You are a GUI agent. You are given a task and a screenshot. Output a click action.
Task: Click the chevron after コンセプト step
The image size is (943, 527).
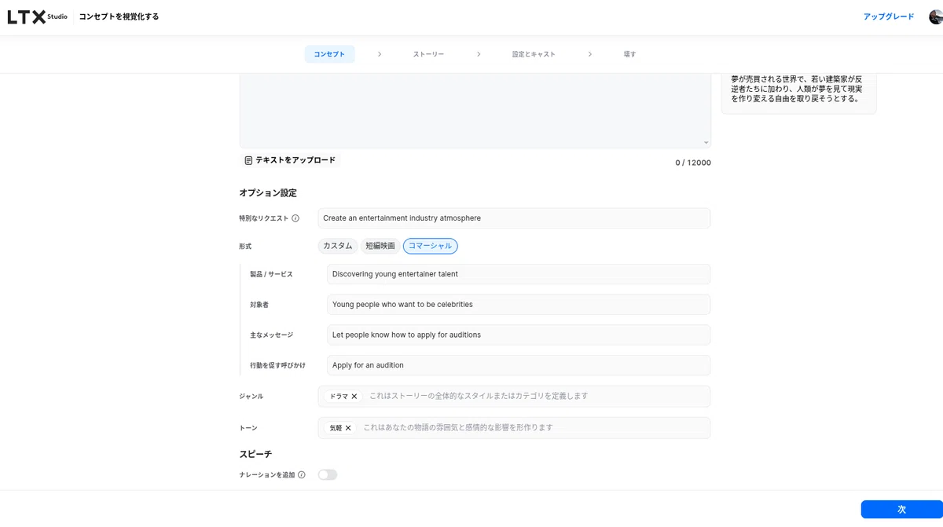(380, 54)
